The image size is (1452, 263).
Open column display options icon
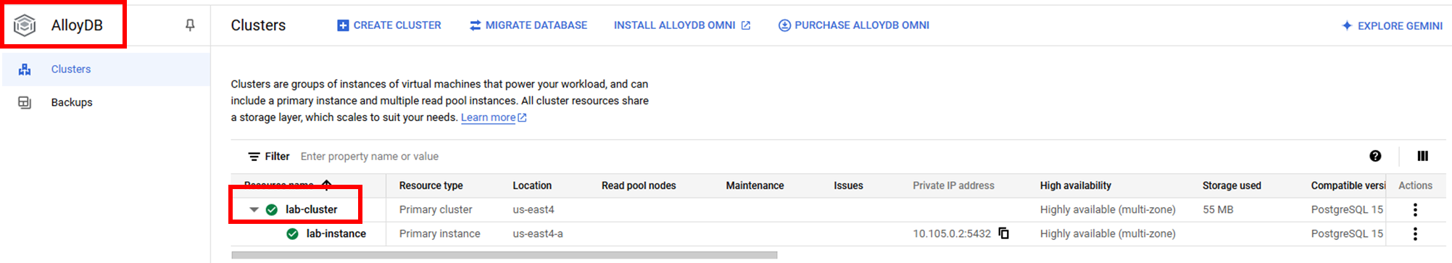tap(1422, 156)
